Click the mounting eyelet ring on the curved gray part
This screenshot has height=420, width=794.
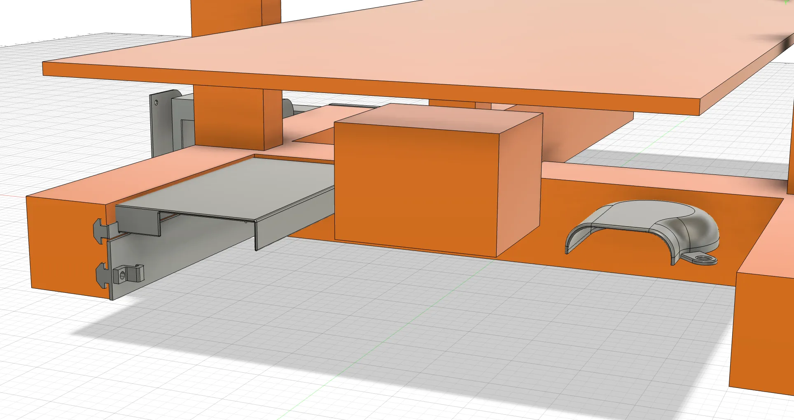pyautogui.click(x=703, y=258)
